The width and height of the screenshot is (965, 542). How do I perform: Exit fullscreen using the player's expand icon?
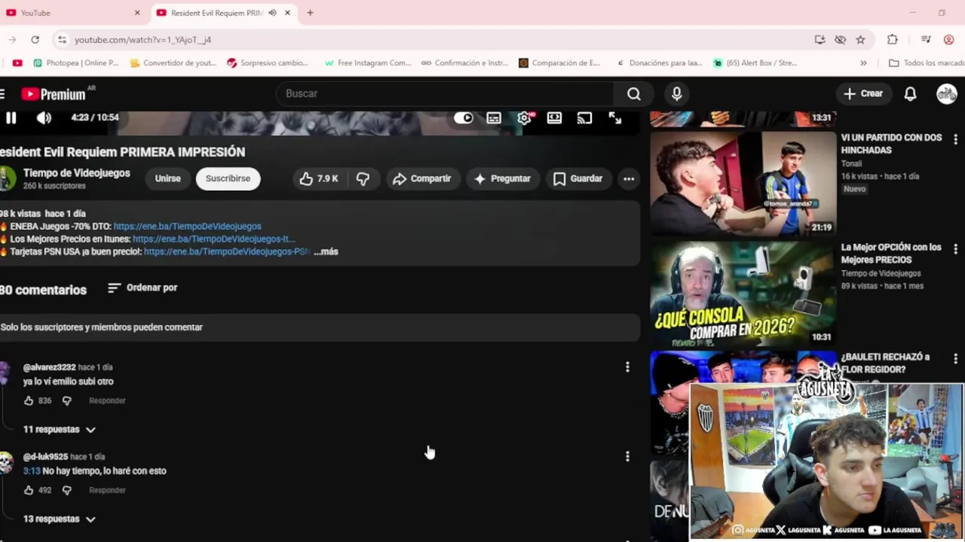[x=615, y=118]
